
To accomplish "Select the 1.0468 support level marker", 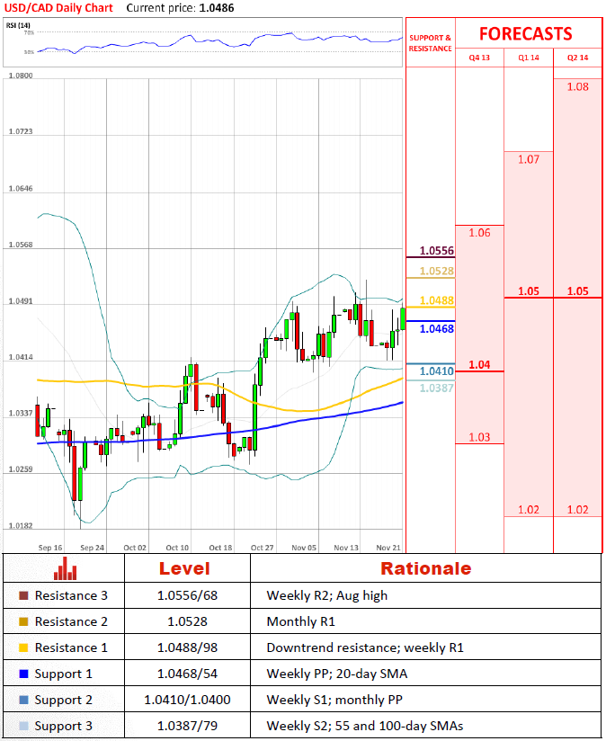I will (437, 329).
